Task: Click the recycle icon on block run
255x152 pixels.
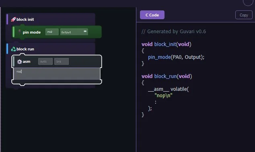Action: tap(13, 49)
